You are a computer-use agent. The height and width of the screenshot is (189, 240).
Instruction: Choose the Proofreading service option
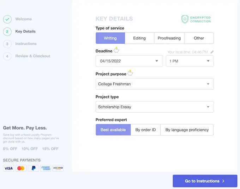[169, 38]
